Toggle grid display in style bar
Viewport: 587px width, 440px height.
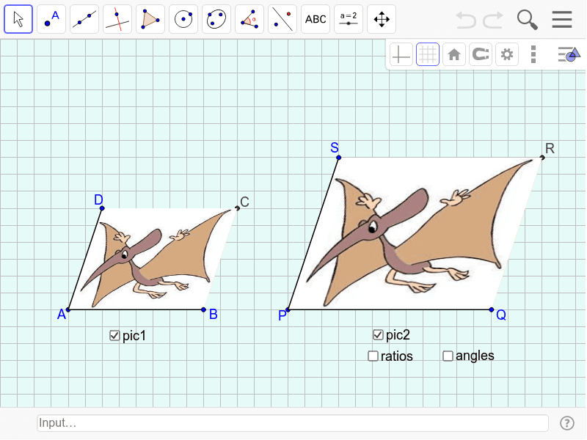[428, 54]
